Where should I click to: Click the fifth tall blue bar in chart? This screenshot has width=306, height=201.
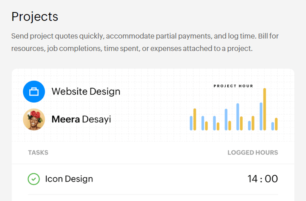pyautogui.click(x=238, y=117)
